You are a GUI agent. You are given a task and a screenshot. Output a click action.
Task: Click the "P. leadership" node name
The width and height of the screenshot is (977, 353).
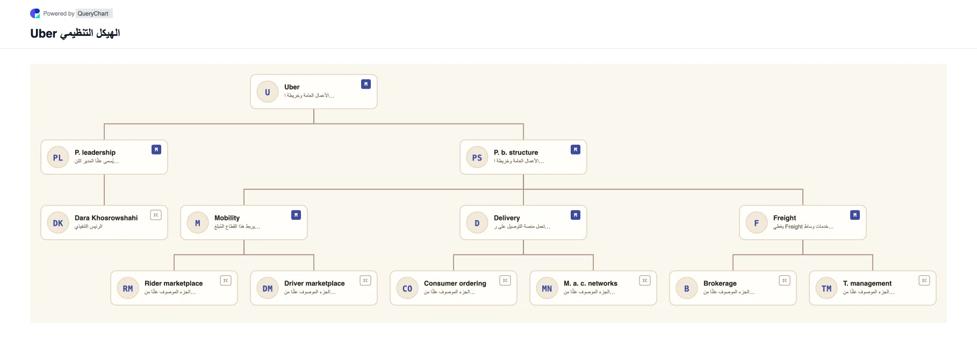point(95,152)
